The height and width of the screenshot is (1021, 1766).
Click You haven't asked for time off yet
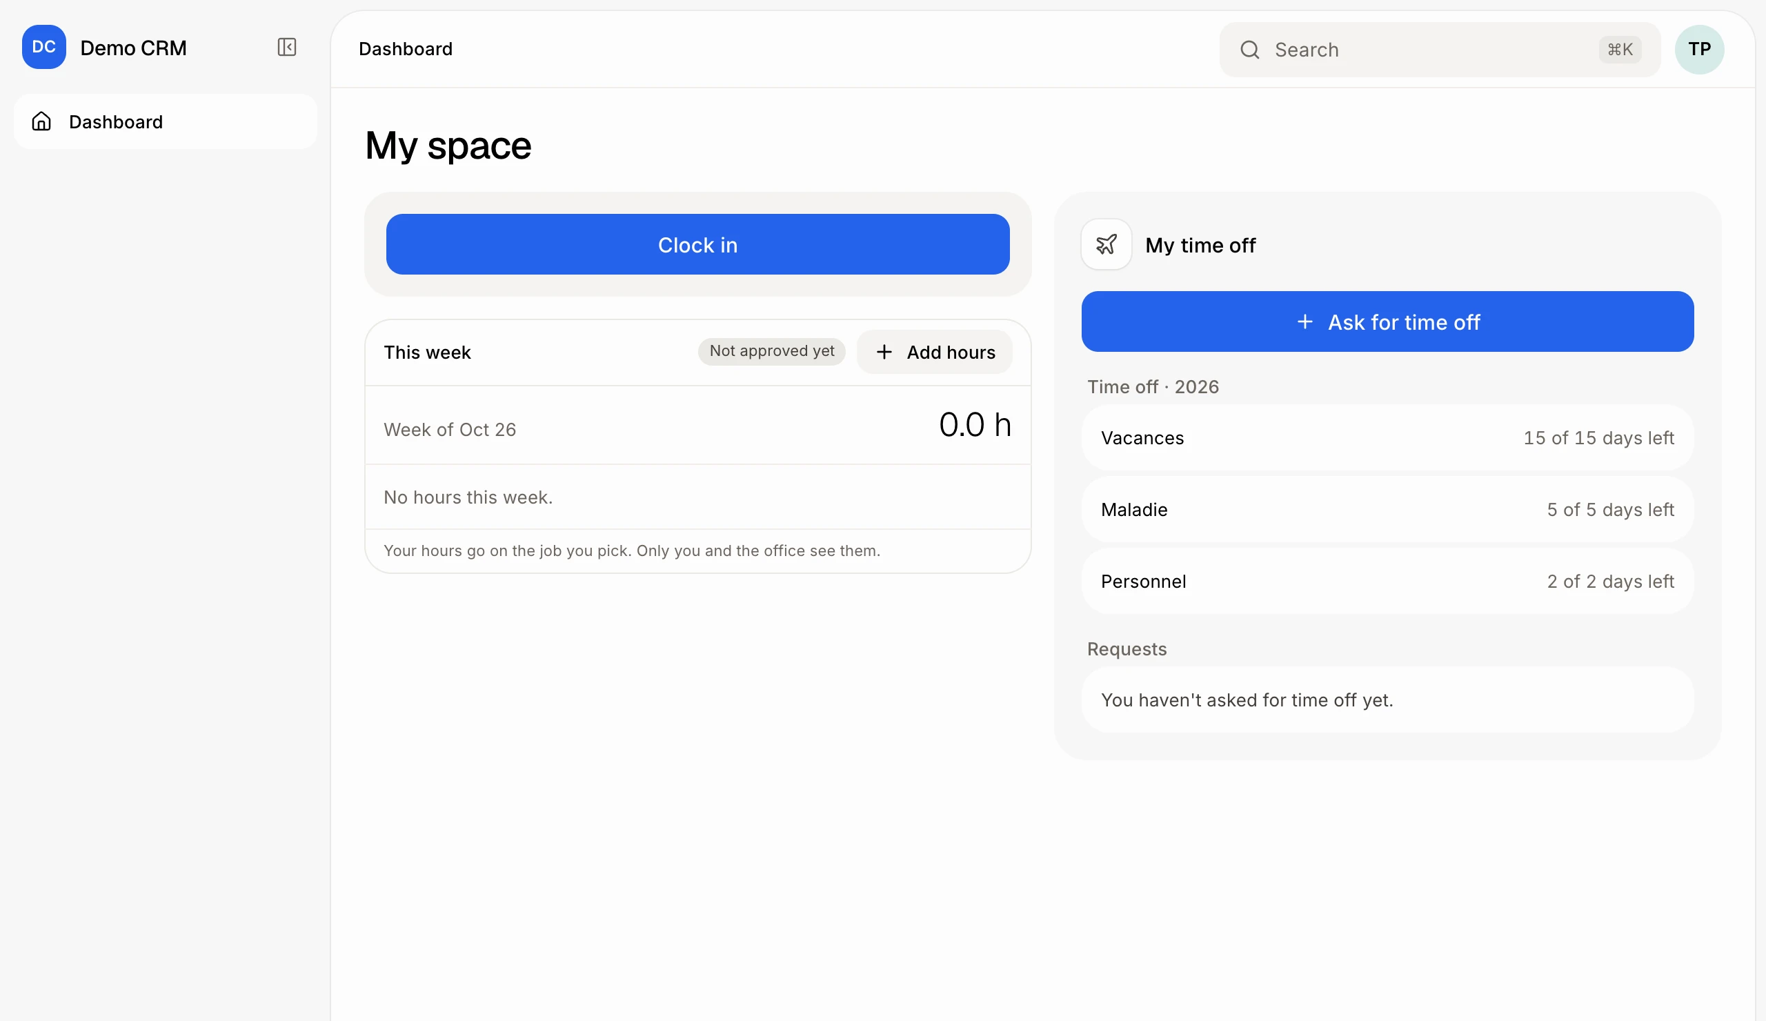click(1246, 700)
